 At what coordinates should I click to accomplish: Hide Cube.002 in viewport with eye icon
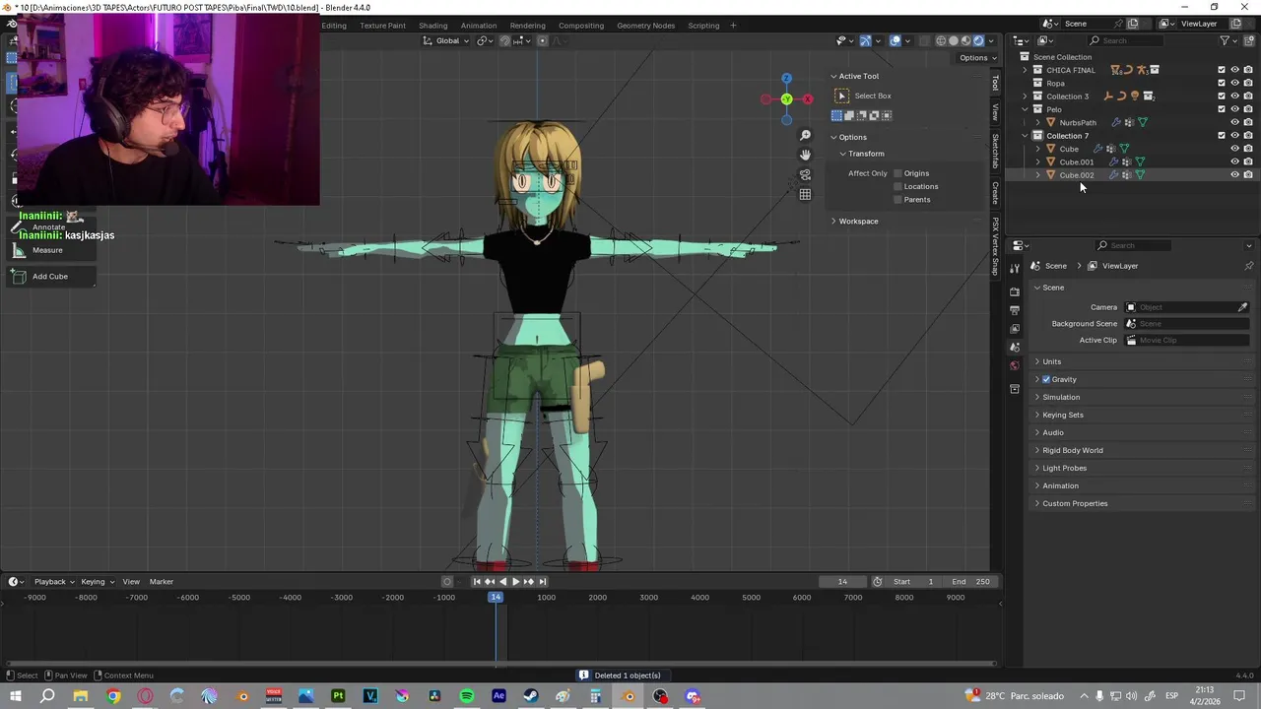tap(1235, 174)
